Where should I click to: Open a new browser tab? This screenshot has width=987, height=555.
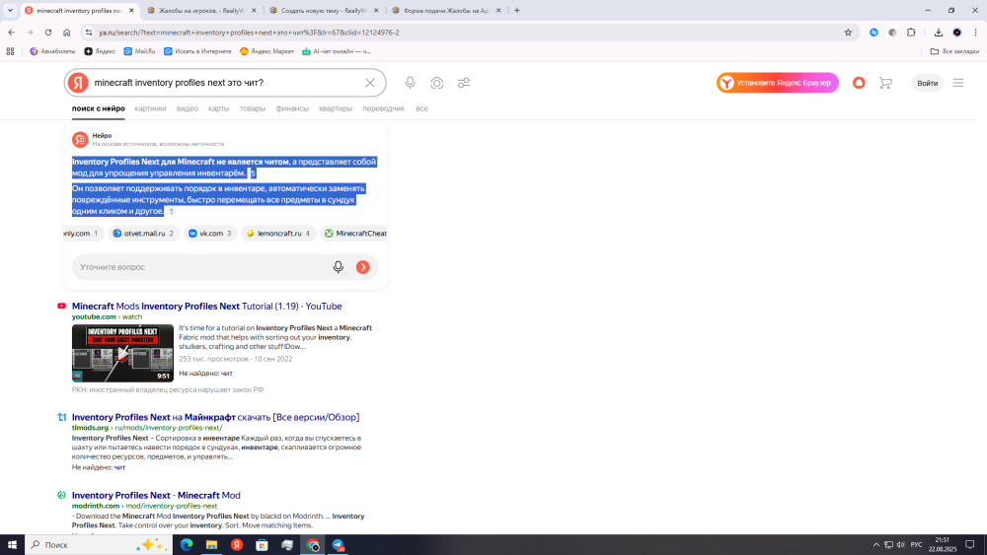[517, 10]
